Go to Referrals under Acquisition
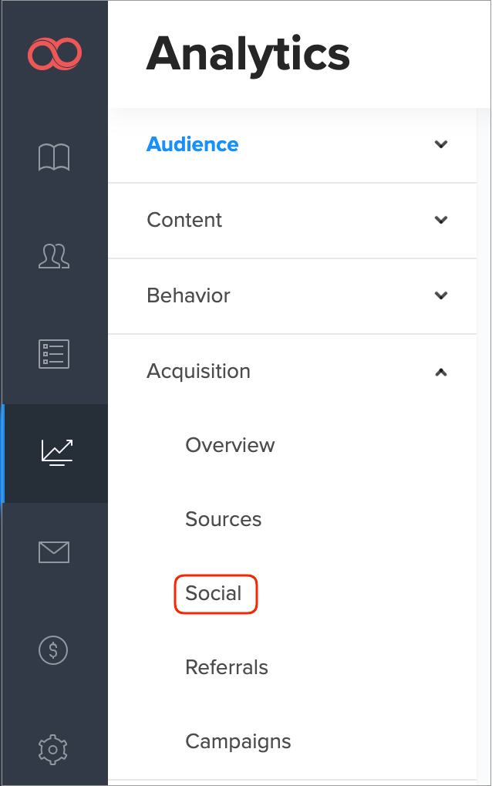Viewport: 492px width, 786px height. coord(227,667)
